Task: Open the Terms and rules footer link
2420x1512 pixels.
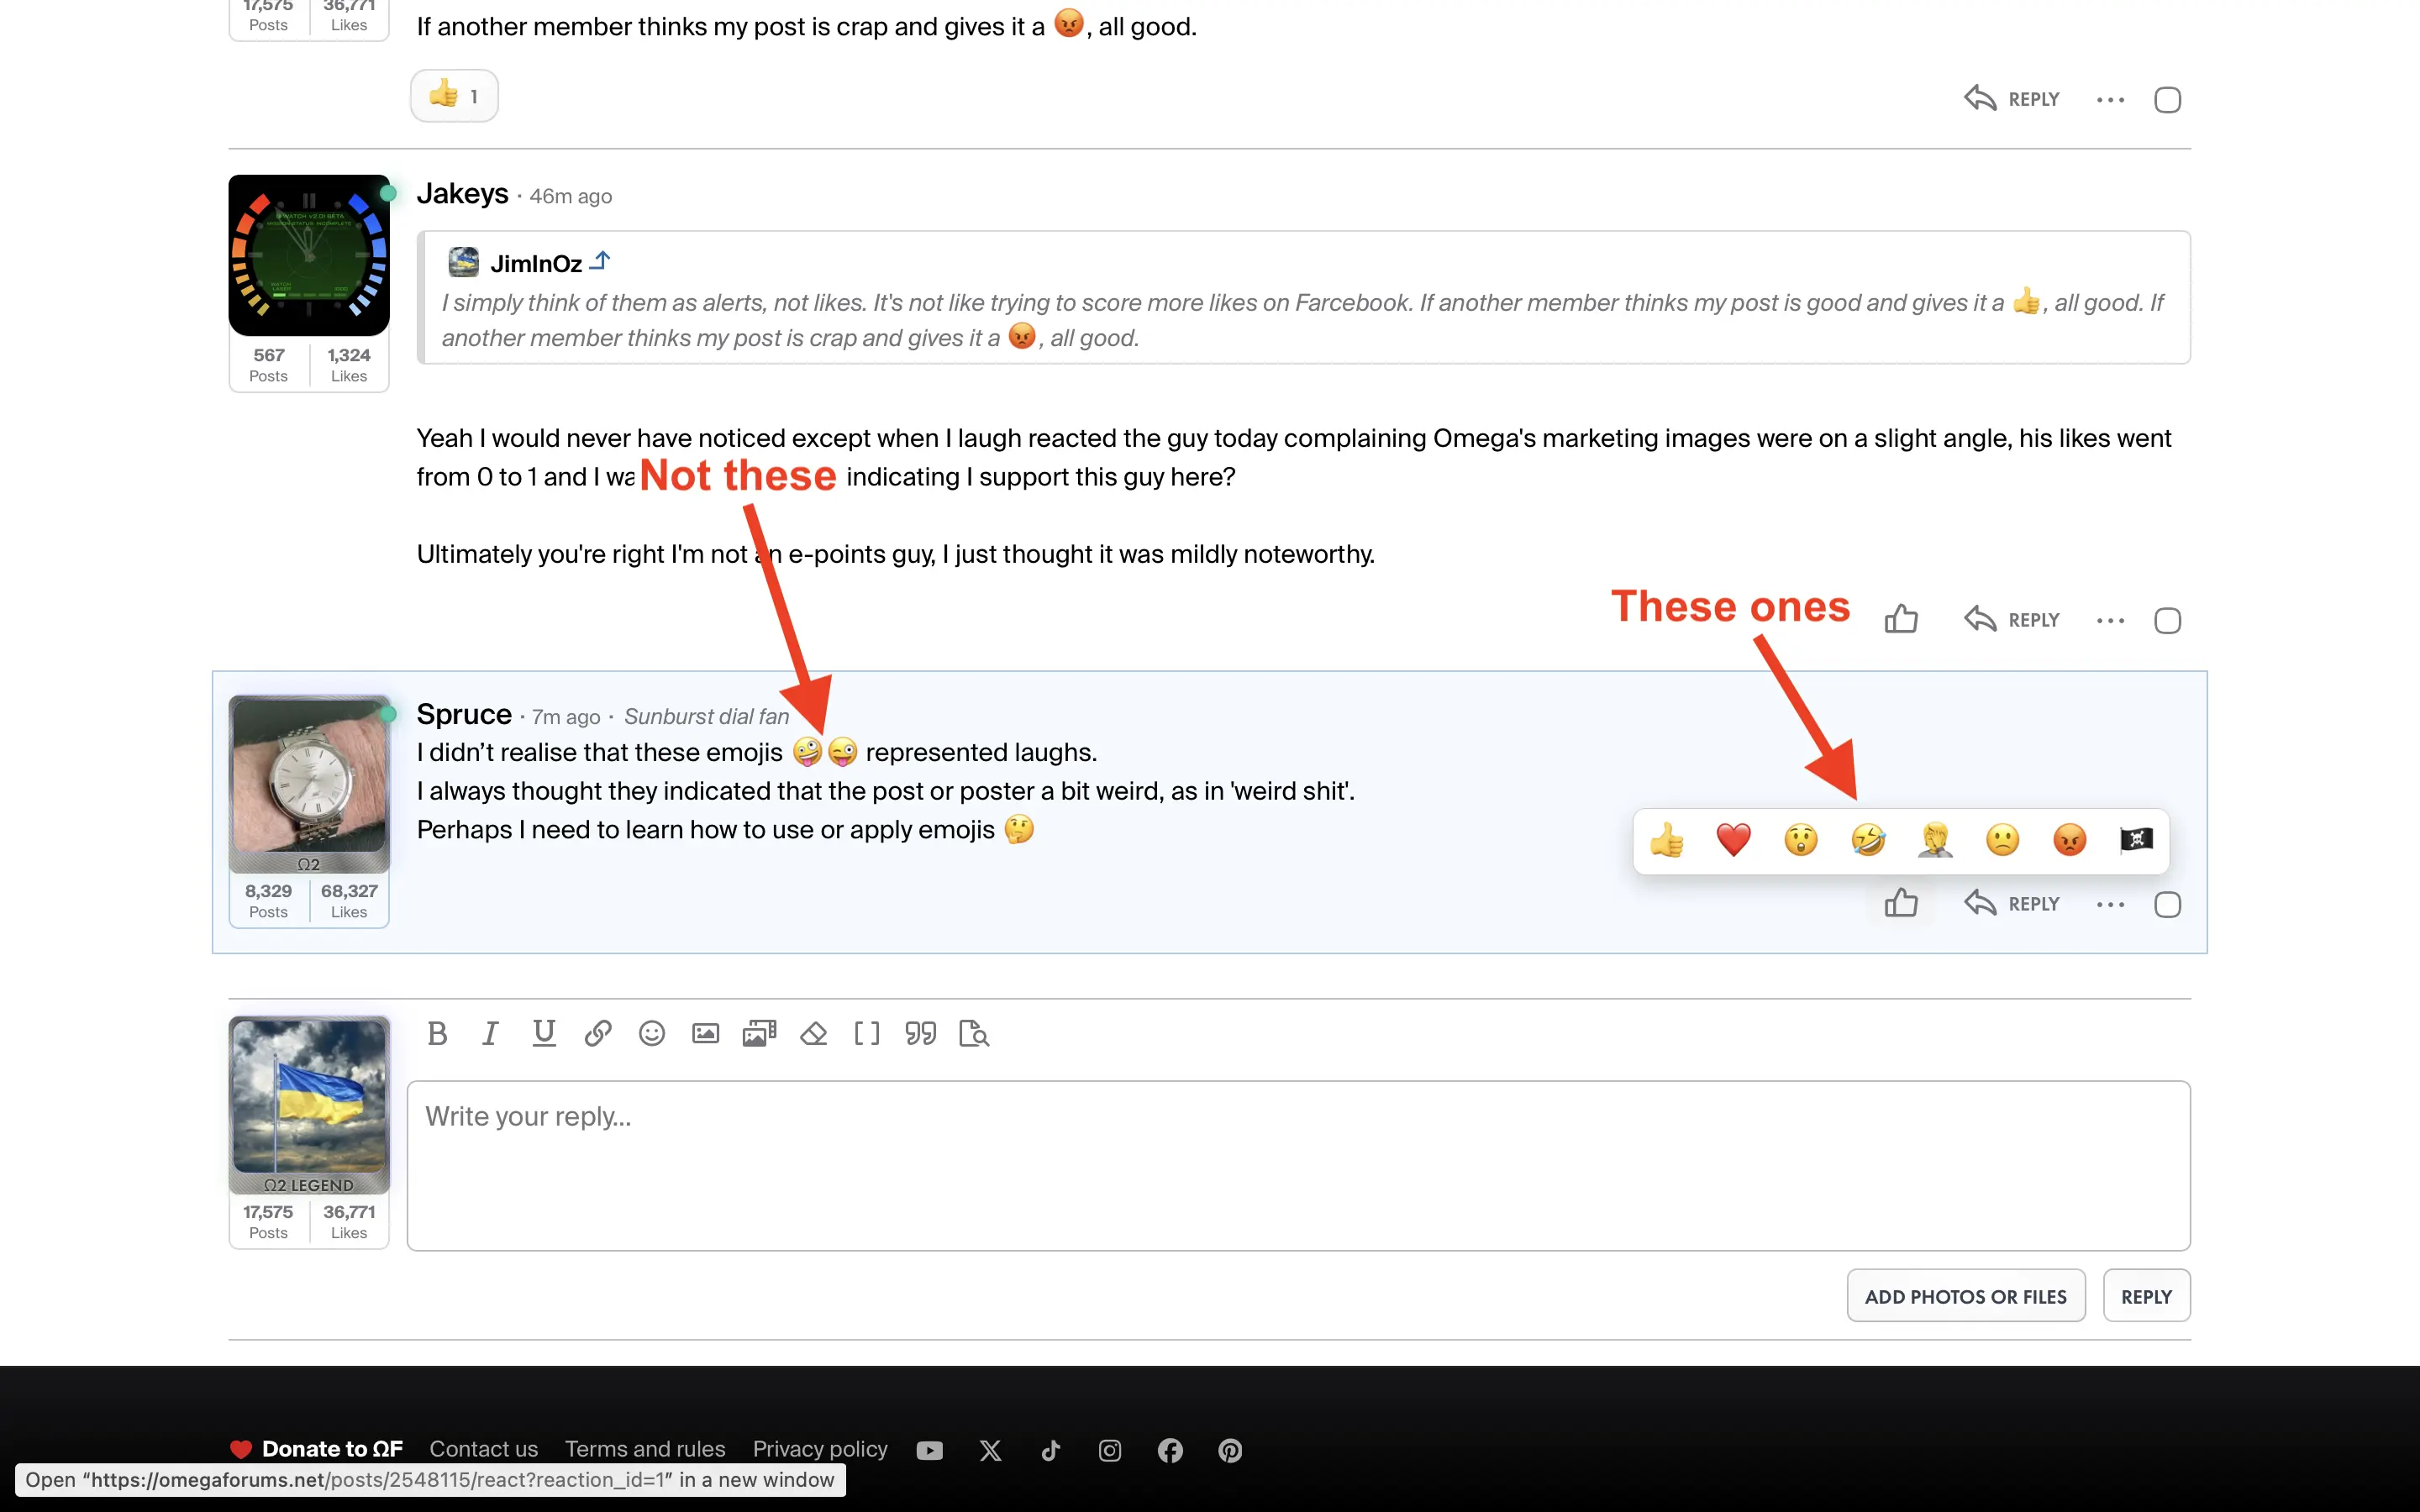Action: pos(645,1449)
